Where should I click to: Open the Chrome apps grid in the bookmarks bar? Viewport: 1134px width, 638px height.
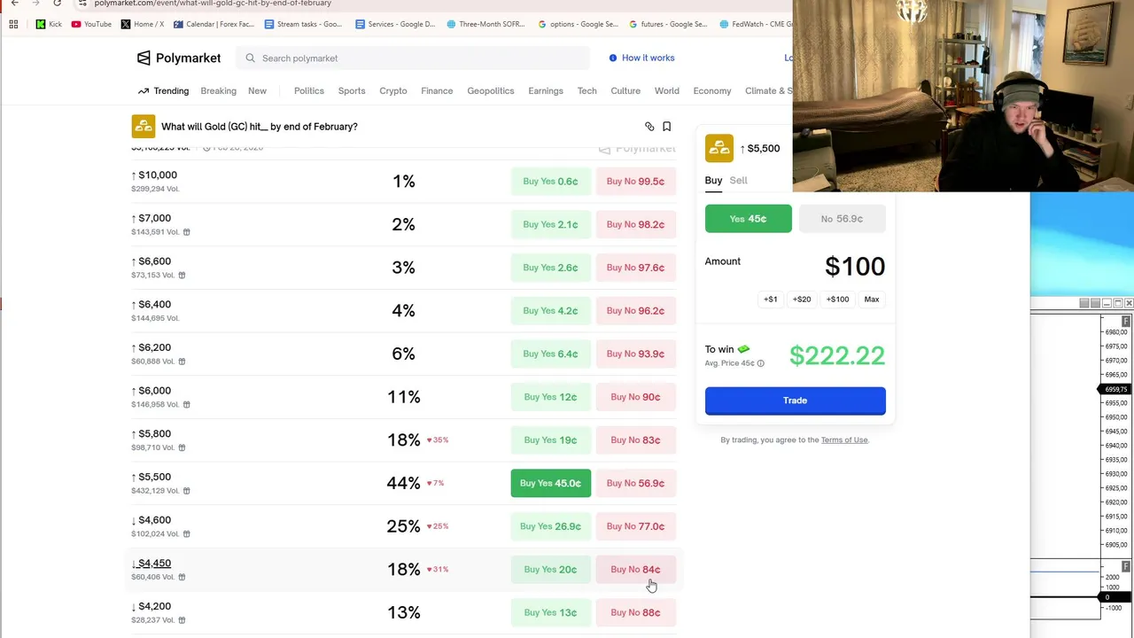click(x=13, y=24)
